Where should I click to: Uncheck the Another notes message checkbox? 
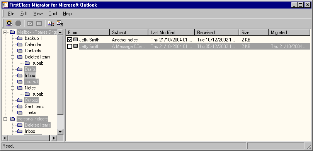70,40
